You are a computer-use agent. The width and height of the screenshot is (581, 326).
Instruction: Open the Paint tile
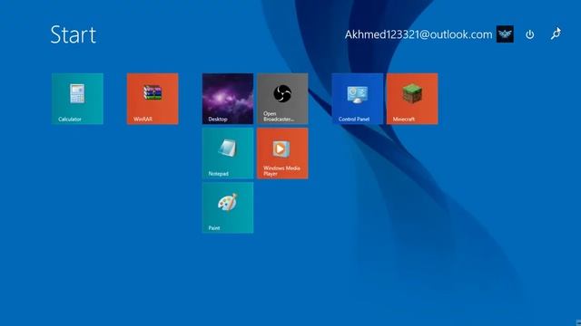coord(228,207)
